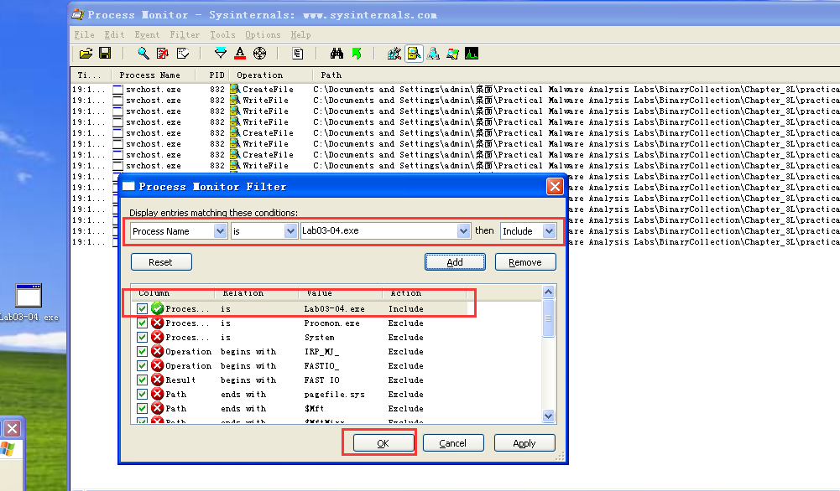This screenshot has width=840, height=491.
Task: Uncheck the FASTIO_ Exclude filter checkbox
Action: click(x=142, y=366)
